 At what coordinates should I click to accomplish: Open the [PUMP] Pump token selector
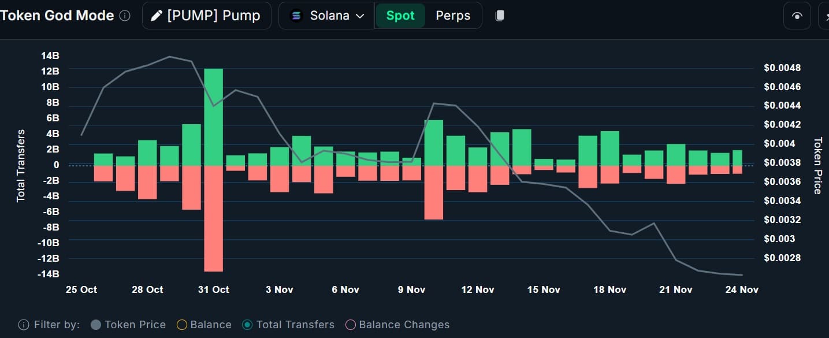(206, 16)
